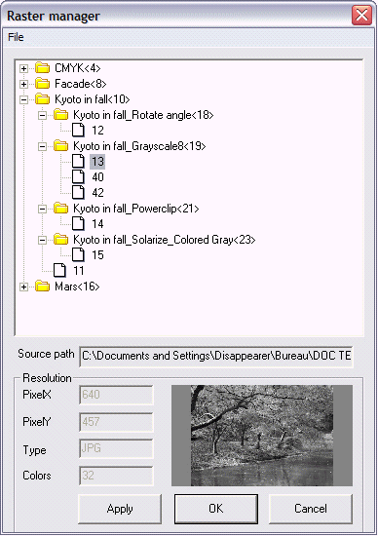The width and height of the screenshot is (378, 536).
Task: Collapse Kyoto in fall_Grayscale8<19> node
Action: (x=43, y=146)
